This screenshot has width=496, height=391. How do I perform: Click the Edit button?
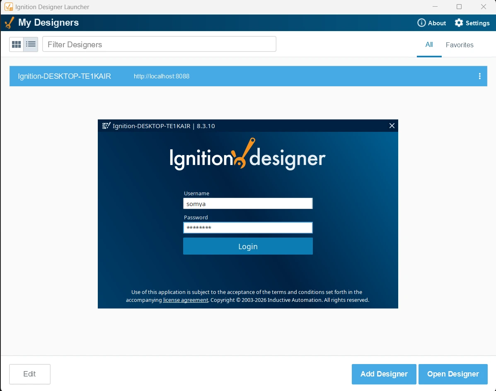click(30, 374)
